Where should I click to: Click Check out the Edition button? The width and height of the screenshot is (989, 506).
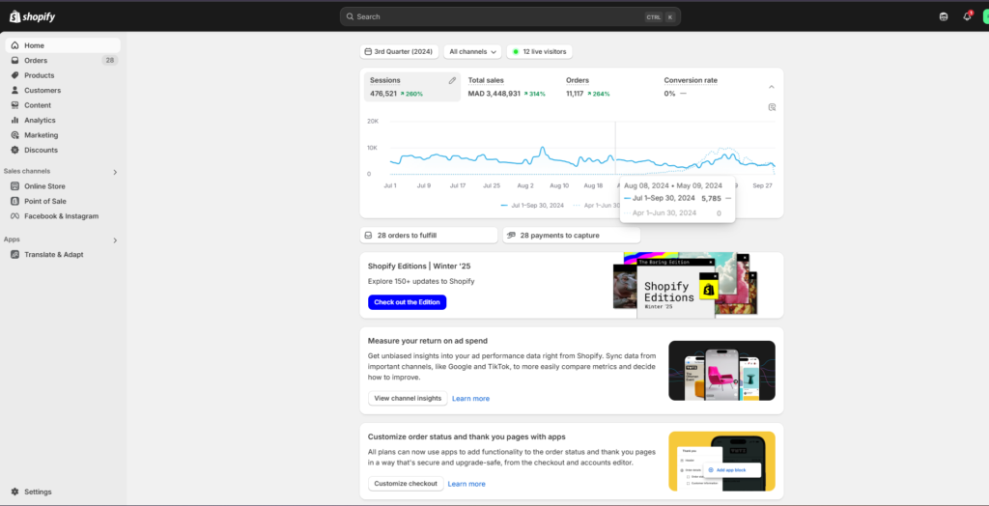[x=407, y=302]
